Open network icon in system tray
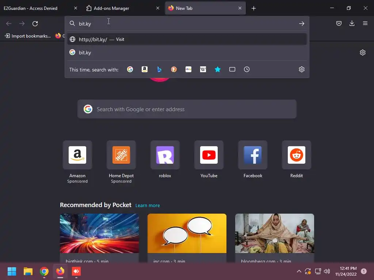Screen dimensions: 374x280 pos(318,271)
